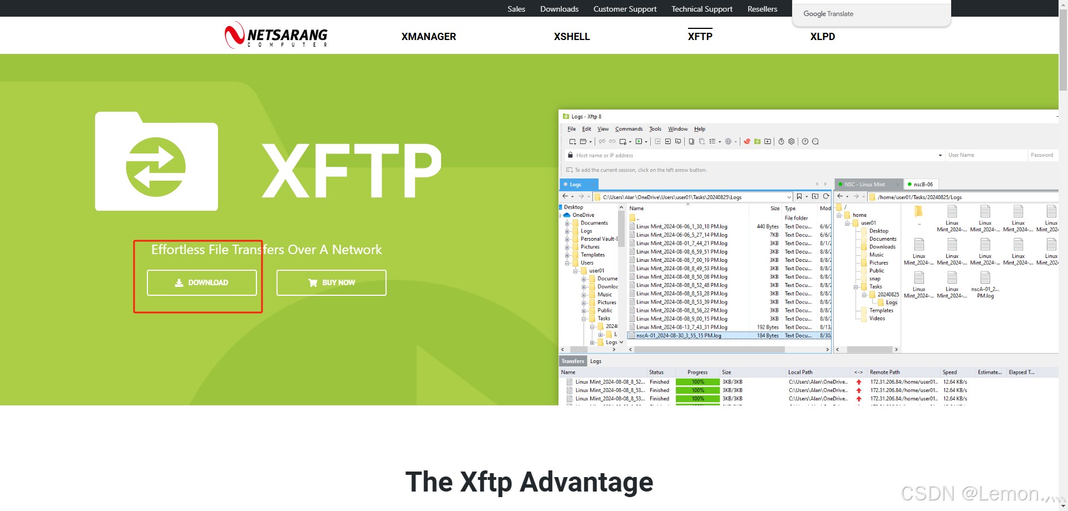Viewport: 1068px width, 511px height.
Task: Go to Technical Support in top bar
Action: click(x=702, y=9)
